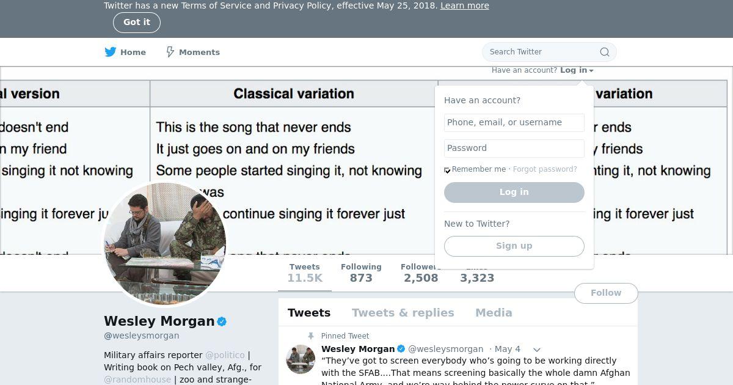This screenshot has height=385, width=733.
Task: Show the Following 873 list
Action: pos(361,273)
